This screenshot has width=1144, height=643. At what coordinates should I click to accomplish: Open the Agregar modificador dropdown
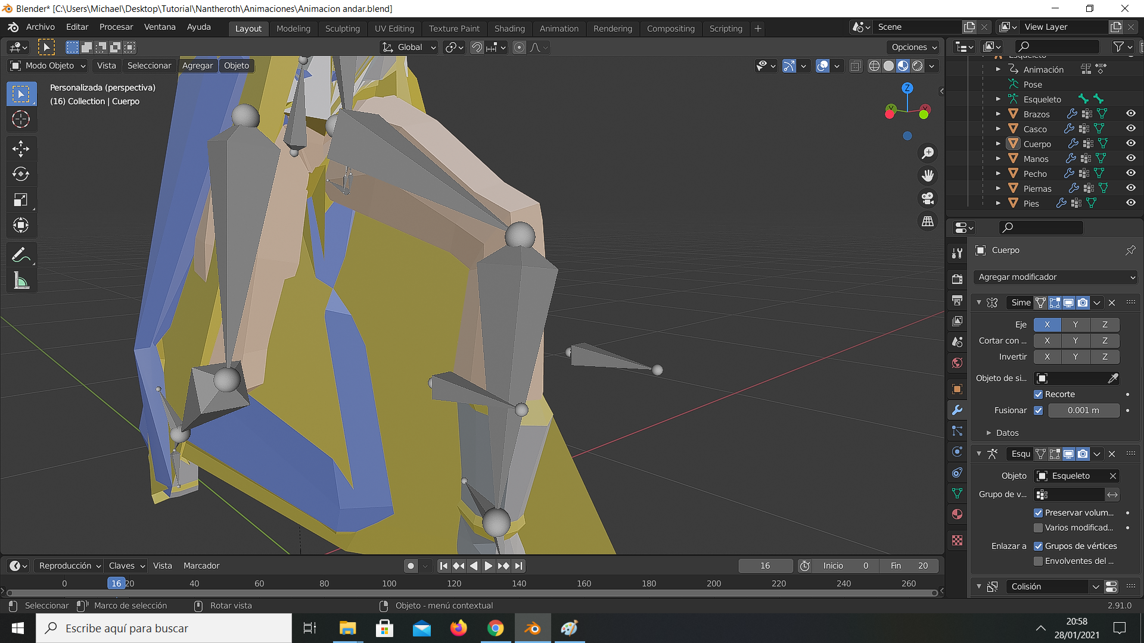click(x=1055, y=277)
